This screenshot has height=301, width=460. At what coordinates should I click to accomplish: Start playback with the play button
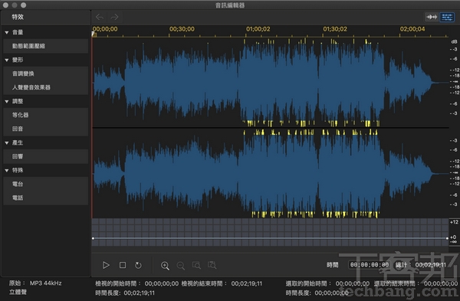tap(106, 265)
